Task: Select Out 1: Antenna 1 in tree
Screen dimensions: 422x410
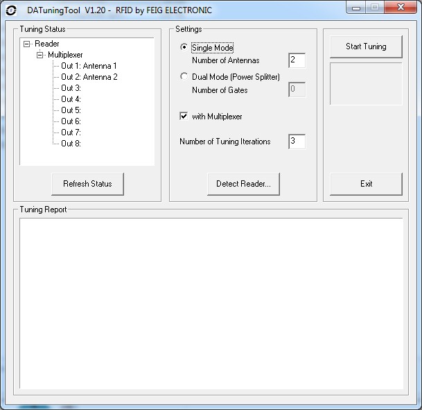Action: [x=89, y=66]
